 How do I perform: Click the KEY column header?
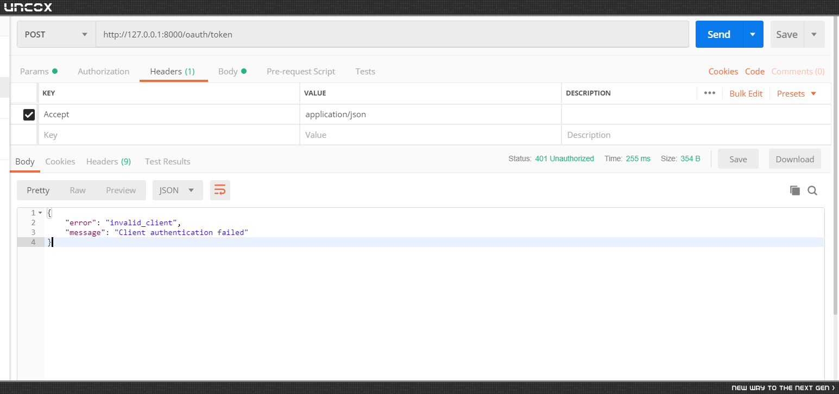click(48, 93)
